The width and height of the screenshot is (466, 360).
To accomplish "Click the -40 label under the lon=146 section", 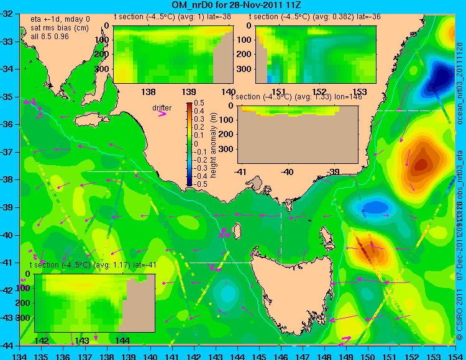I will click(x=287, y=172).
